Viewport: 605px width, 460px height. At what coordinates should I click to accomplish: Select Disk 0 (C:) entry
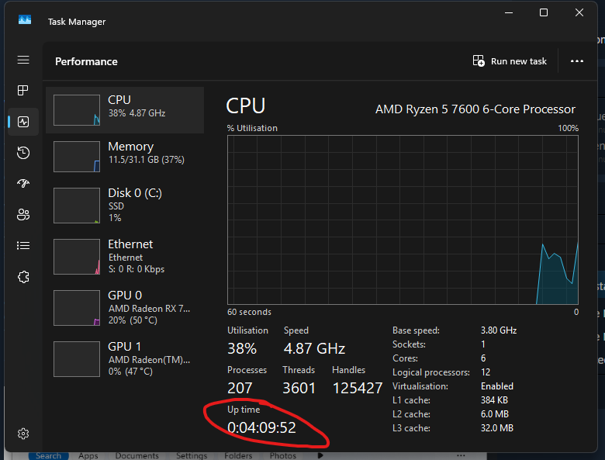point(125,206)
